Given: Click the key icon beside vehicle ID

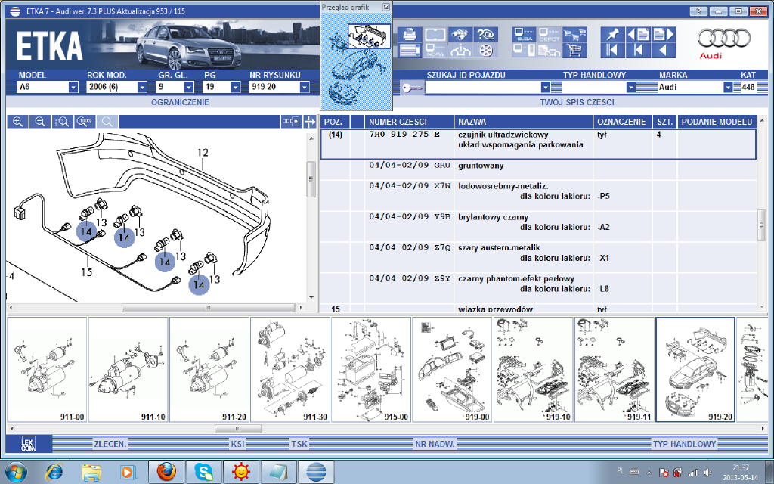Looking at the screenshot, I should click(x=411, y=88).
